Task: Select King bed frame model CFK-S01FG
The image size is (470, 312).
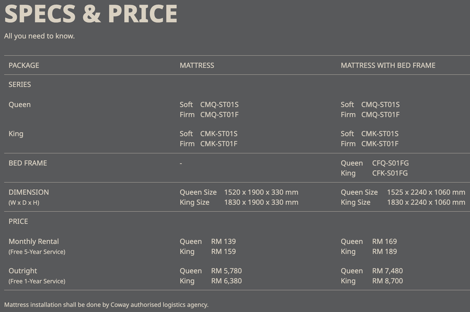Action: (x=390, y=173)
